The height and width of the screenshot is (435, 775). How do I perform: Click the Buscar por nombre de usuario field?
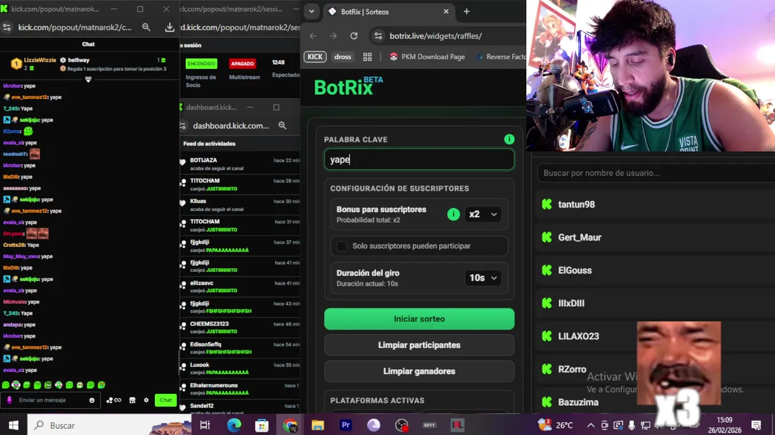coord(656,173)
